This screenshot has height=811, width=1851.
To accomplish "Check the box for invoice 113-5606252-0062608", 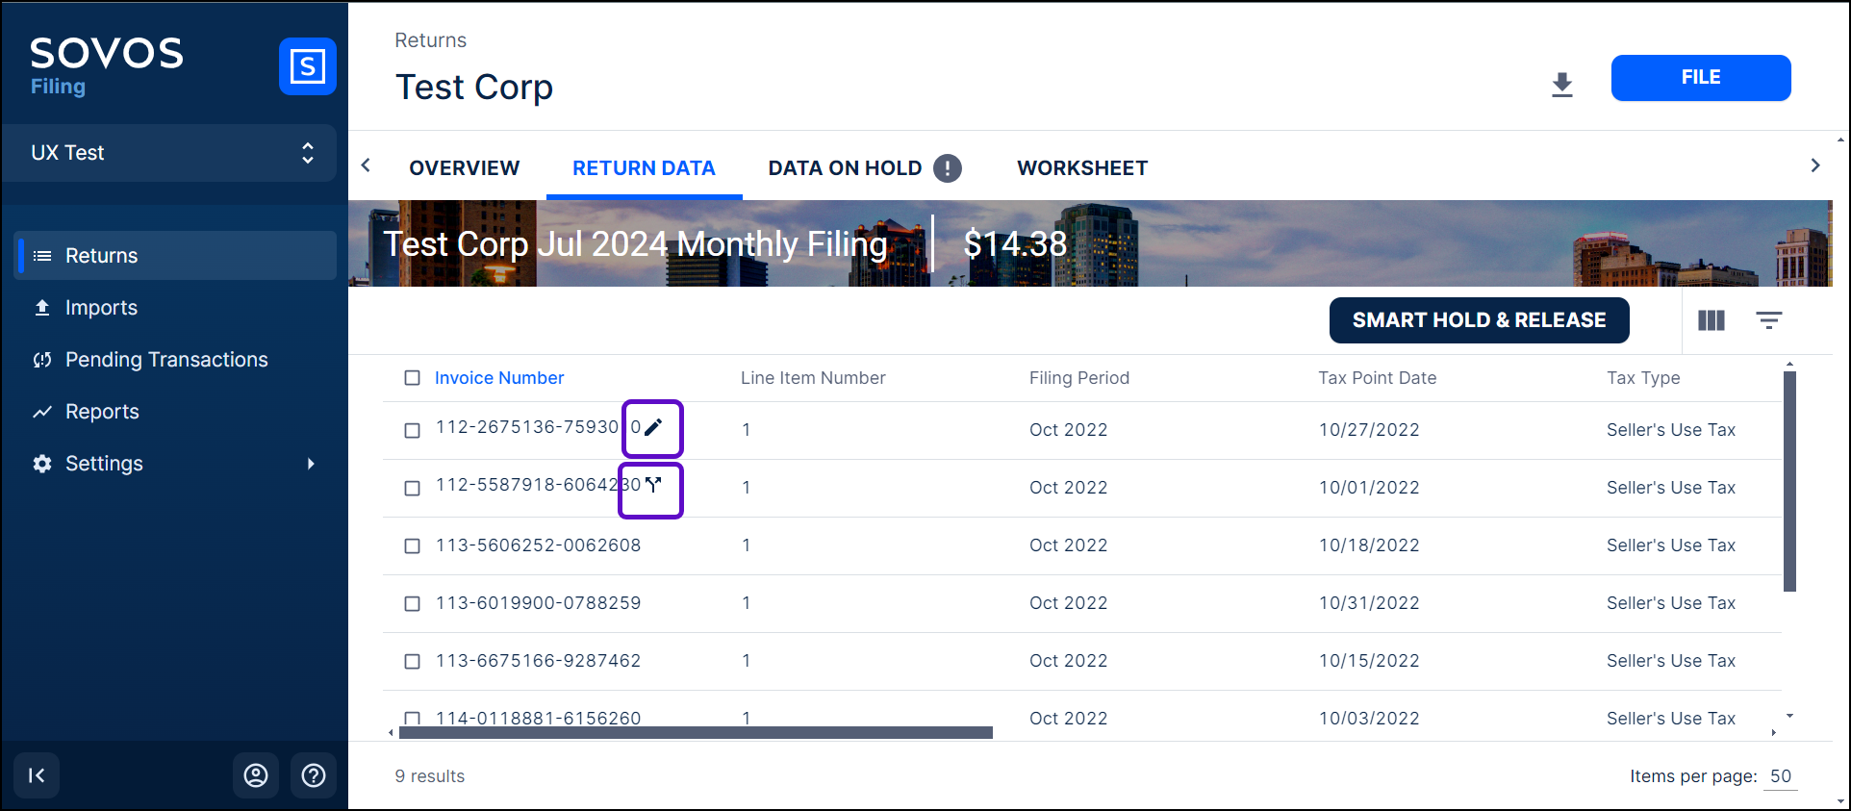I will click(413, 545).
